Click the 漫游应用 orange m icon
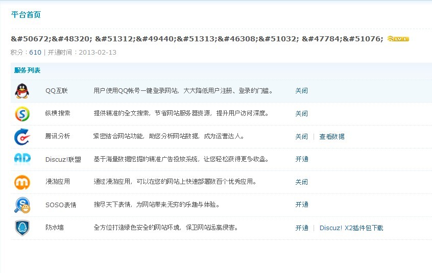 22,182
